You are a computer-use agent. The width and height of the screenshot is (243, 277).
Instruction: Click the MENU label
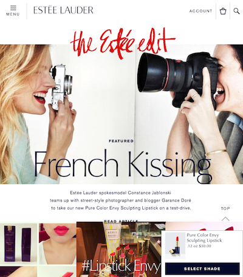pos(13,14)
